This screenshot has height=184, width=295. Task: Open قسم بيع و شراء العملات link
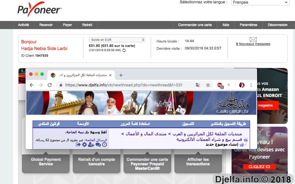pos(209,140)
